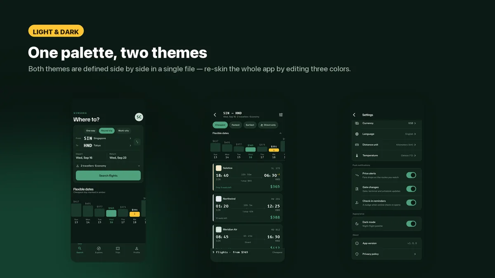This screenshot has height=278, width=495.
Task: Open the Meridian Air 08:45 flight card
Action: click(247, 236)
